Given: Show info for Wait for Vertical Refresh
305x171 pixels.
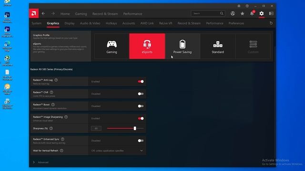Looking at the screenshot, I should coord(61,151).
